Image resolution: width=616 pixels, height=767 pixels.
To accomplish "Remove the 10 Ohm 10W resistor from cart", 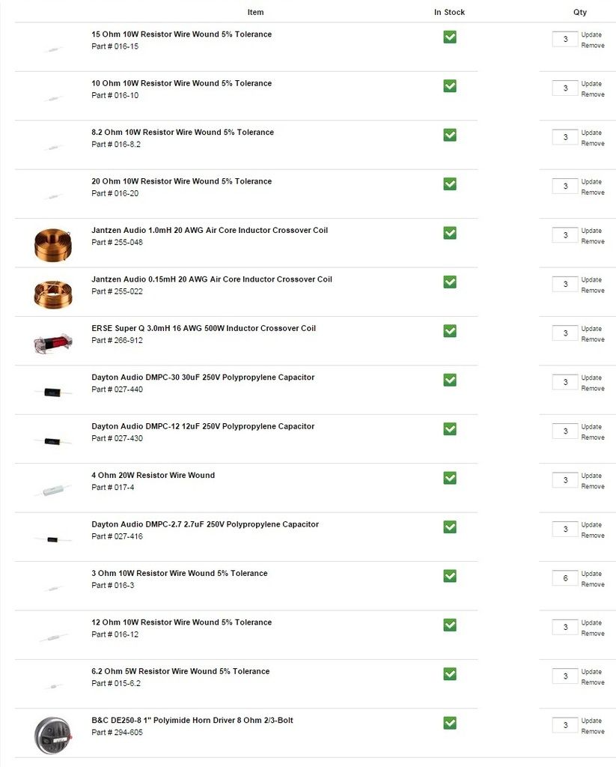I will pos(593,94).
